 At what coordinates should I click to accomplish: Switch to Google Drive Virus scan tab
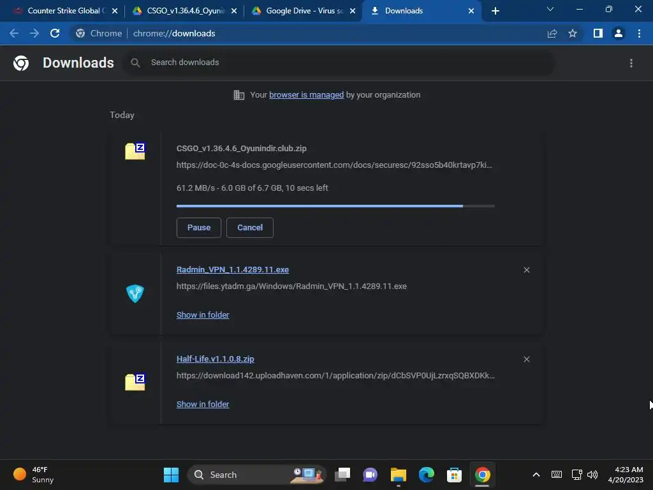point(302,11)
